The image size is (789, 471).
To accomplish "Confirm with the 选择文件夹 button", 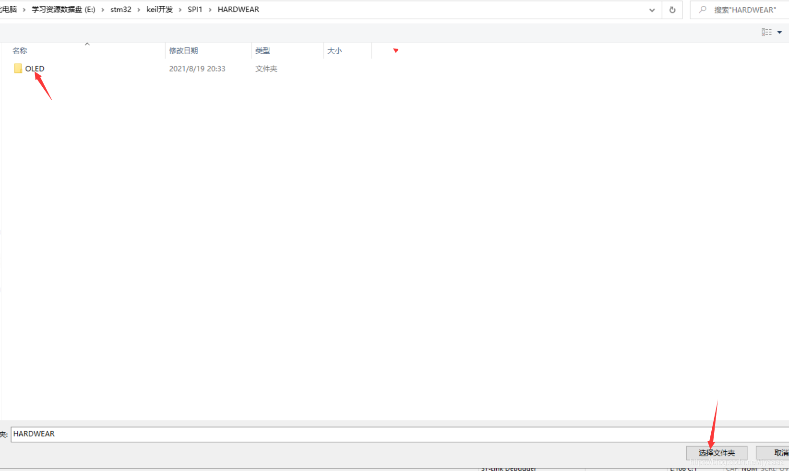I will point(717,453).
